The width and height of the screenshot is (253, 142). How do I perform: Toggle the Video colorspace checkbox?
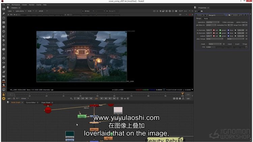point(221,22)
